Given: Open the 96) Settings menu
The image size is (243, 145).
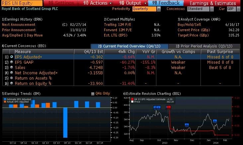Looking at the screenshot, I should point(61,3).
